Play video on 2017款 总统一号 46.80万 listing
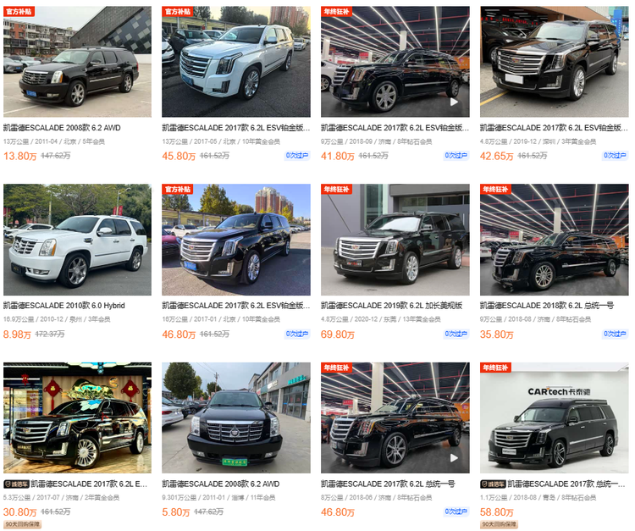 point(454,457)
